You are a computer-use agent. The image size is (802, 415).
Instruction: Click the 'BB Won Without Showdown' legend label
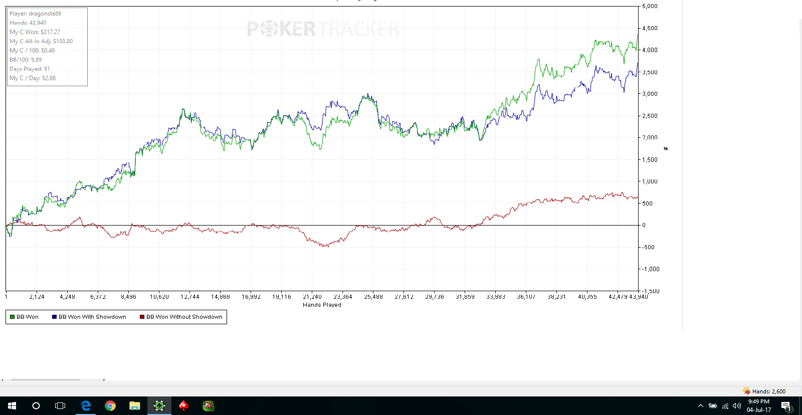pos(184,317)
